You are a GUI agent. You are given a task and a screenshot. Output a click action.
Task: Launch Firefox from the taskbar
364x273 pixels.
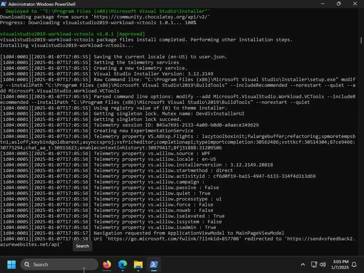[x=107, y=264]
